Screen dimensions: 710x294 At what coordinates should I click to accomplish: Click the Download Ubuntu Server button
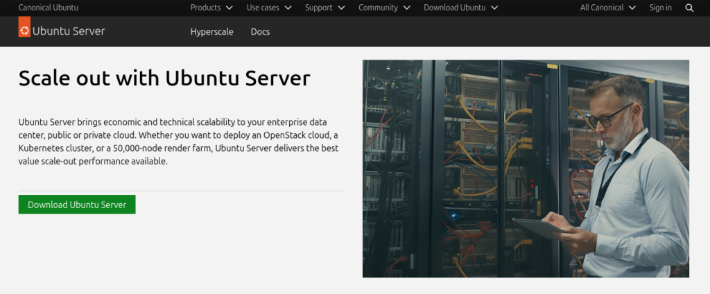pyautogui.click(x=77, y=205)
